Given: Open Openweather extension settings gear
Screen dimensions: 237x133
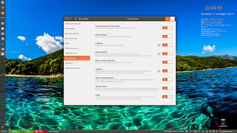Looking at the screenshot, I should (x=159, y=54).
